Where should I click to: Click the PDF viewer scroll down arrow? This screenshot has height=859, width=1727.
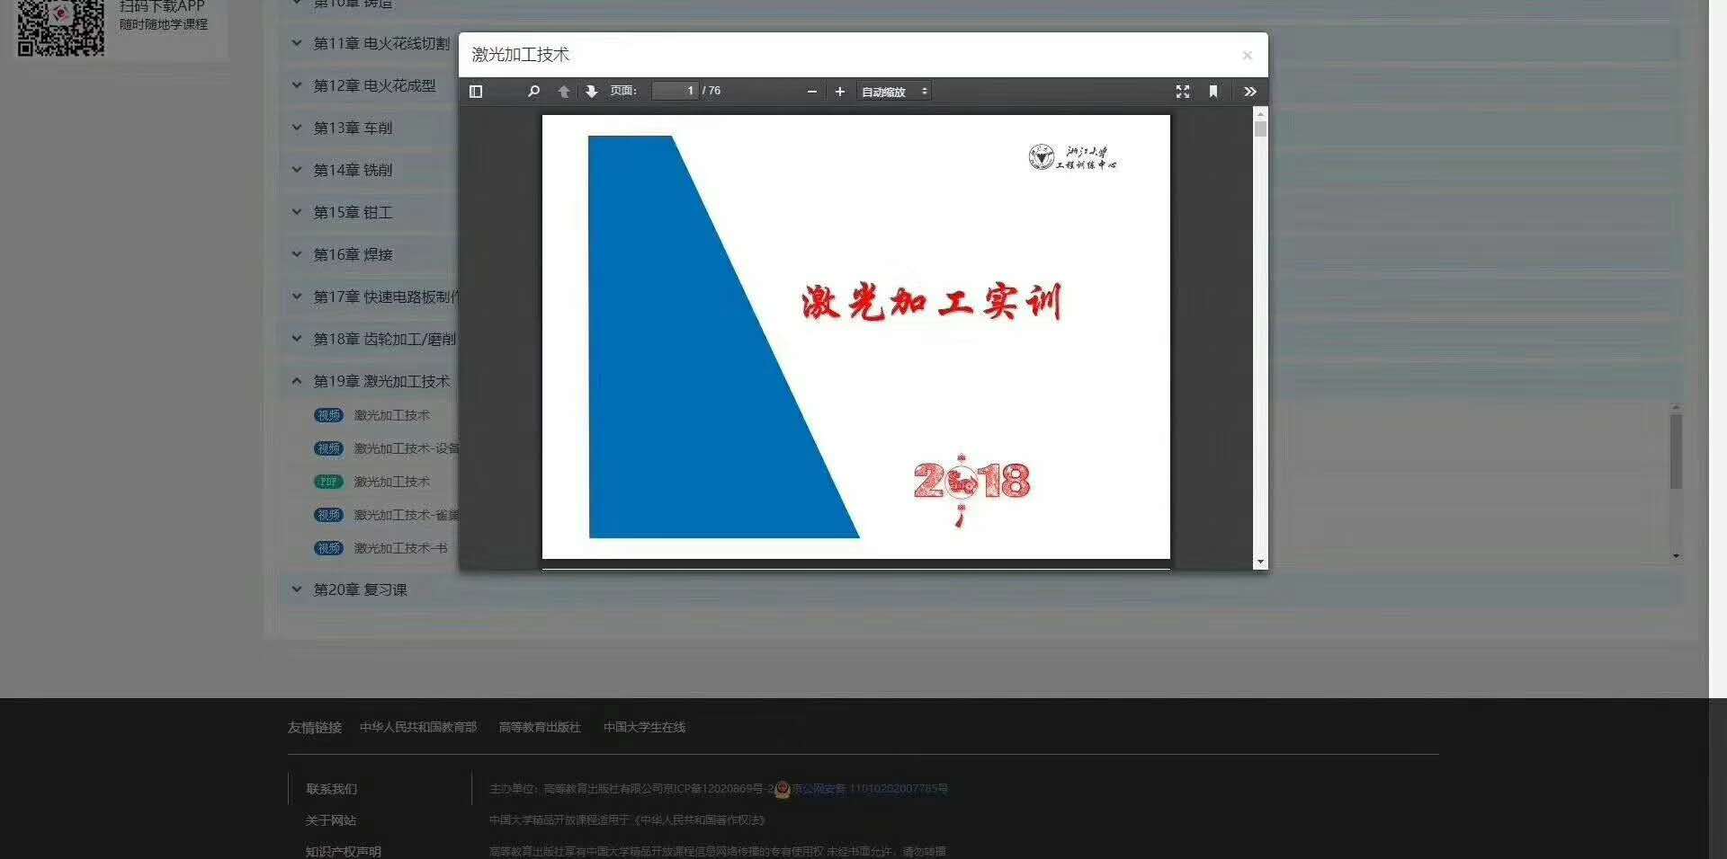click(x=1260, y=562)
